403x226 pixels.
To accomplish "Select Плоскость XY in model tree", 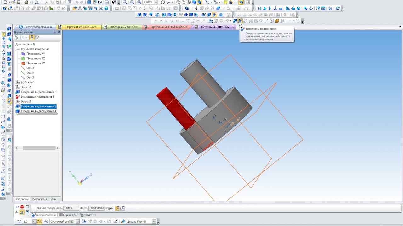I will (x=36, y=54).
